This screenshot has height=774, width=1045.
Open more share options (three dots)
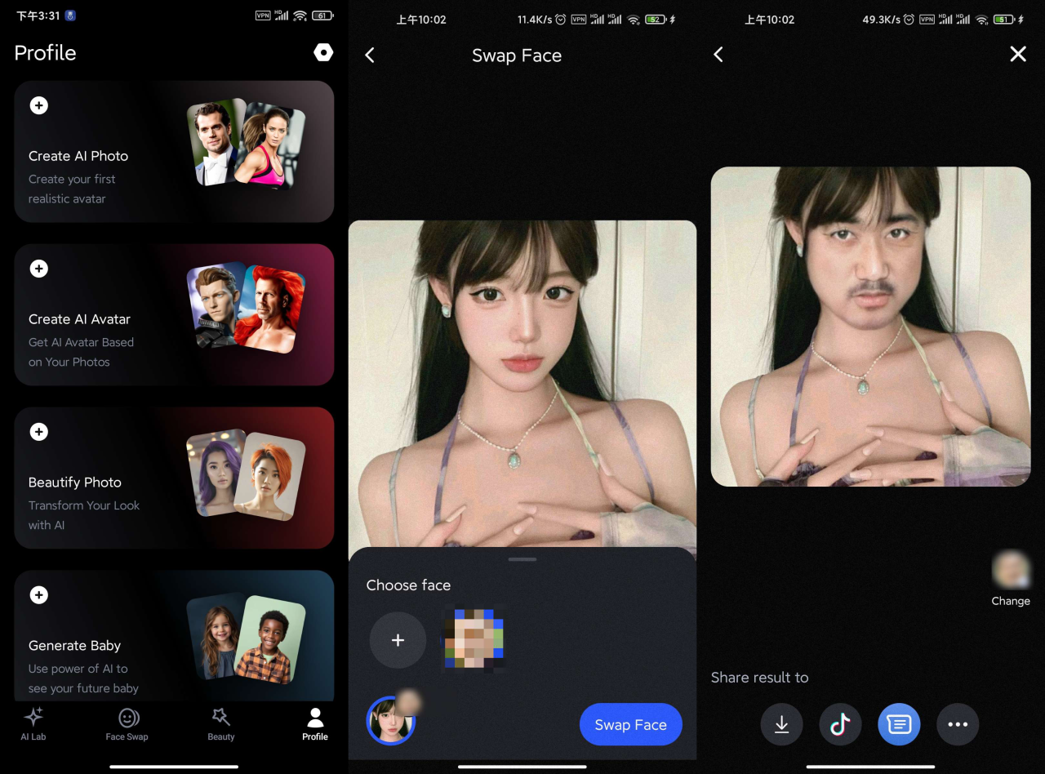958,724
